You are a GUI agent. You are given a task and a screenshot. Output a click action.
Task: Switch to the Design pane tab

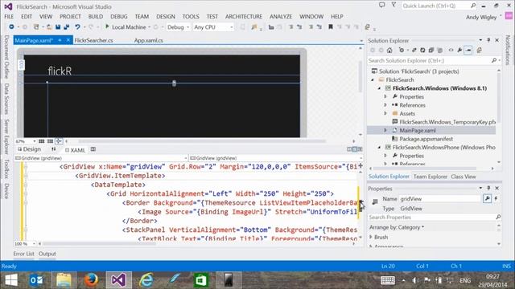tap(30, 149)
